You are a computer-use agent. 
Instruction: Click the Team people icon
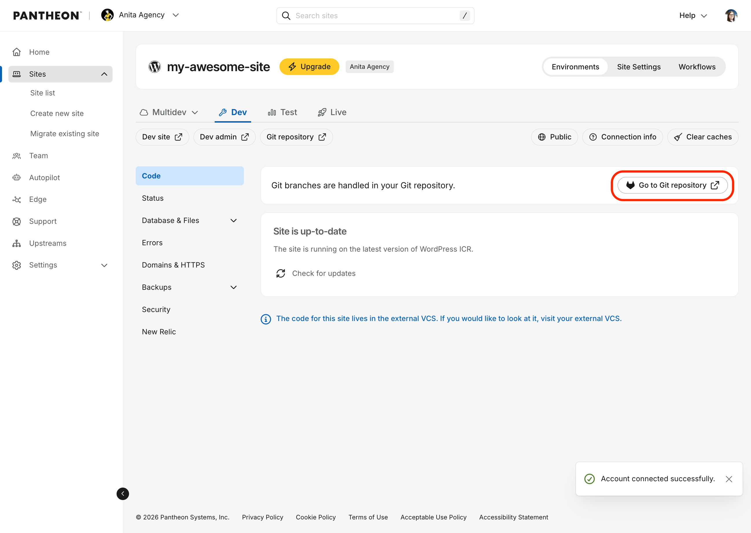coord(17,156)
